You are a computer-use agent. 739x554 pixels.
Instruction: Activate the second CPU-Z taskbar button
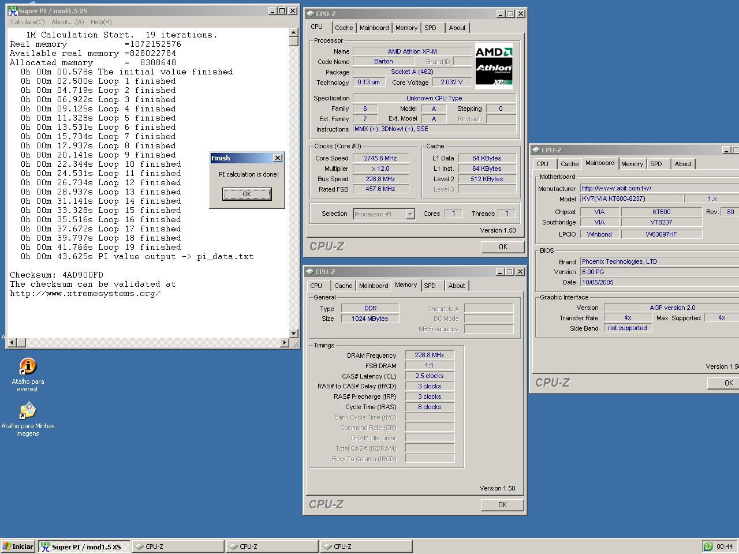272,546
